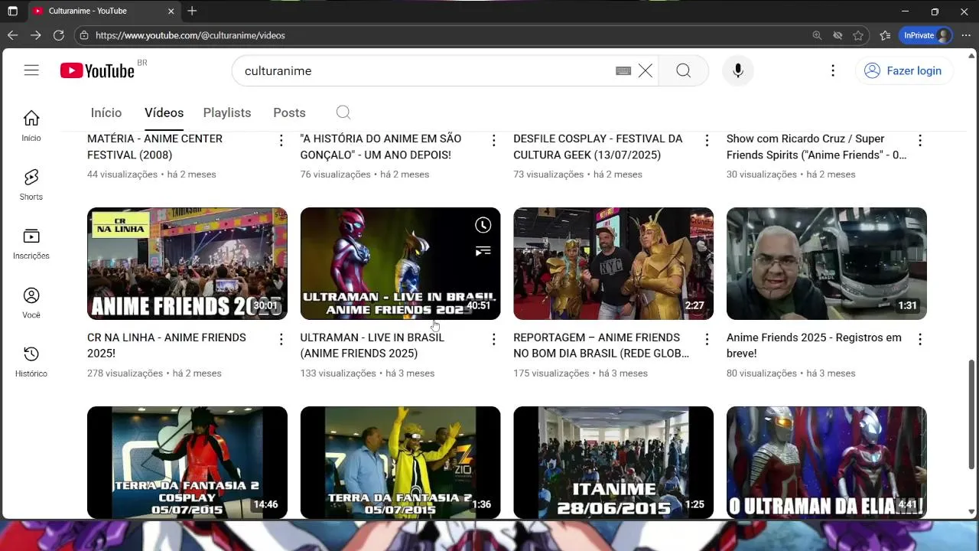Viewport: 979px width, 551px height.
Task: Play the O ULTRAMAN DA ELIA thumbnail
Action: pyautogui.click(x=827, y=462)
